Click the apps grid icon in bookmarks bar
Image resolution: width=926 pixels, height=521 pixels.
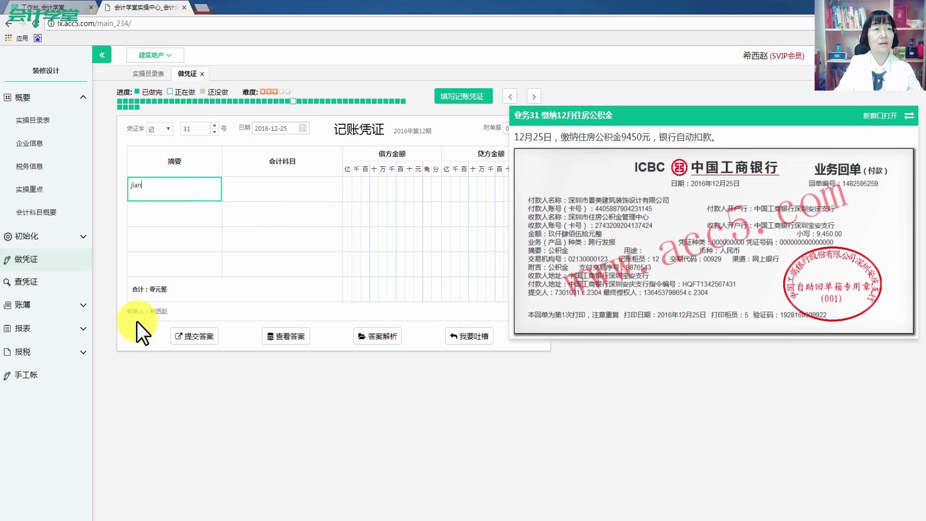click(8, 38)
